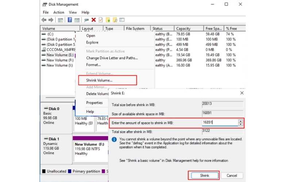Close the Shrink E: dialog with X

click(x=241, y=93)
